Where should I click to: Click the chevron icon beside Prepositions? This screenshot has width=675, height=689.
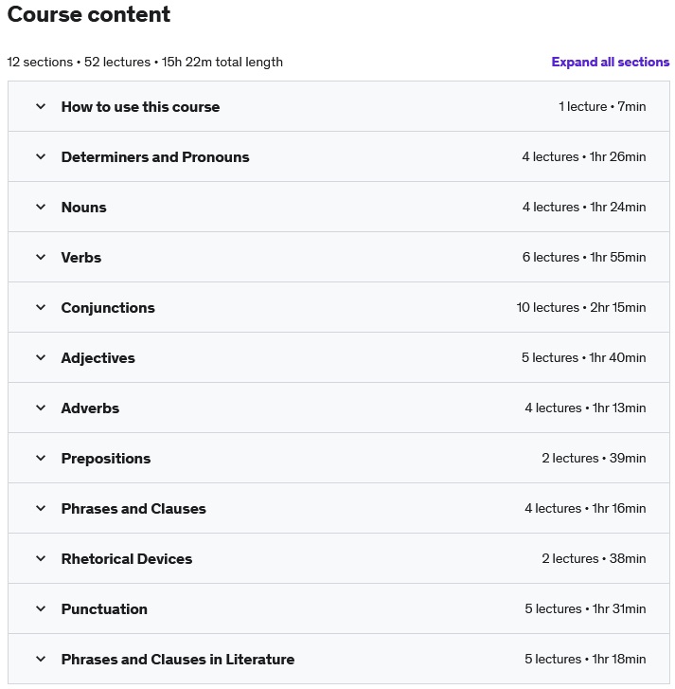click(x=41, y=458)
